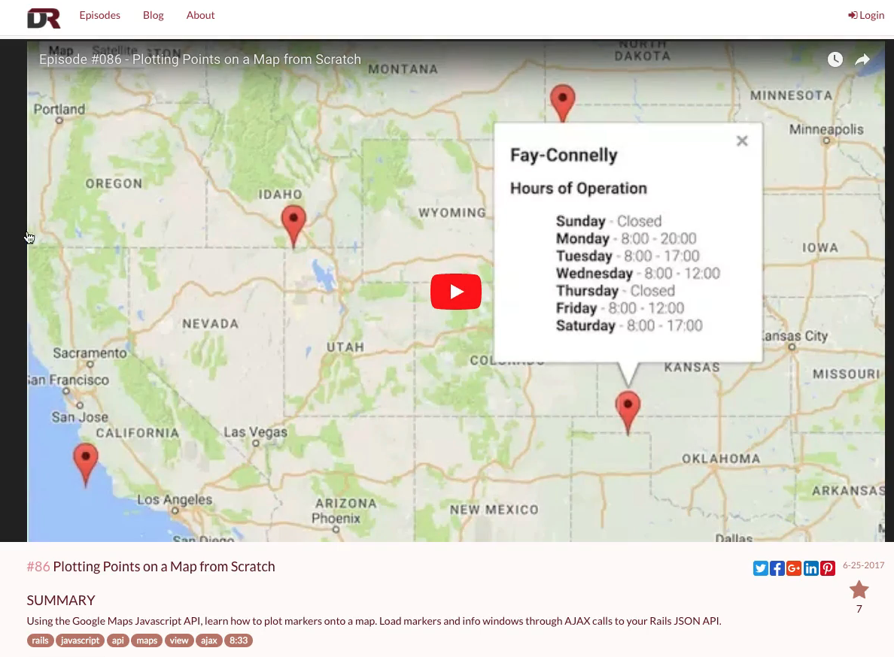Click the Phoenix label on the map
Screen dimensions: 894x657
[336, 519]
